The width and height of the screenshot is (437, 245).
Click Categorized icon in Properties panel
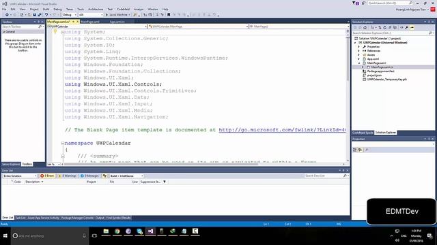(x=355, y=150)
